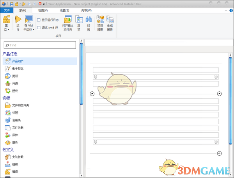The height and width of the screenshot is (178, 234).
Task: Switch to the 视图(V) View tab
Action: [x=43, y=11]
